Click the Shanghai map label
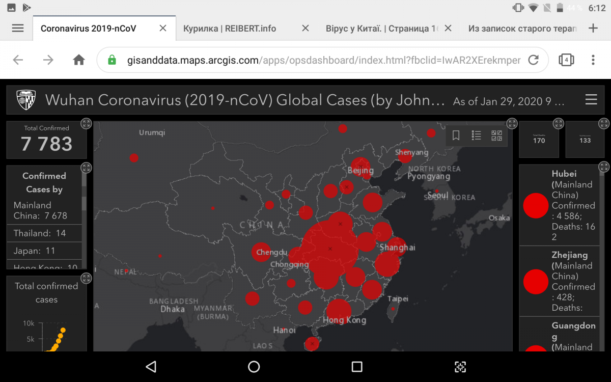The image size is (611, 382). (397, 248)
